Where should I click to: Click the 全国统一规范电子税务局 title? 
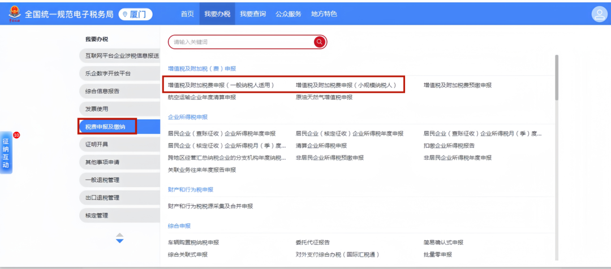(x=69, y=14)
